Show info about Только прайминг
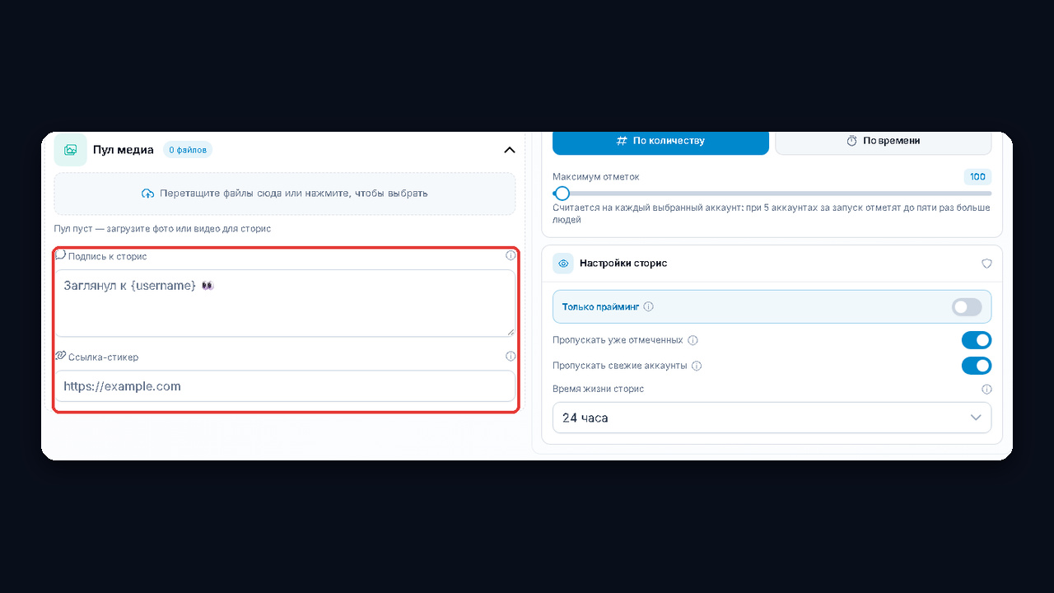 (x=649, y=306)
